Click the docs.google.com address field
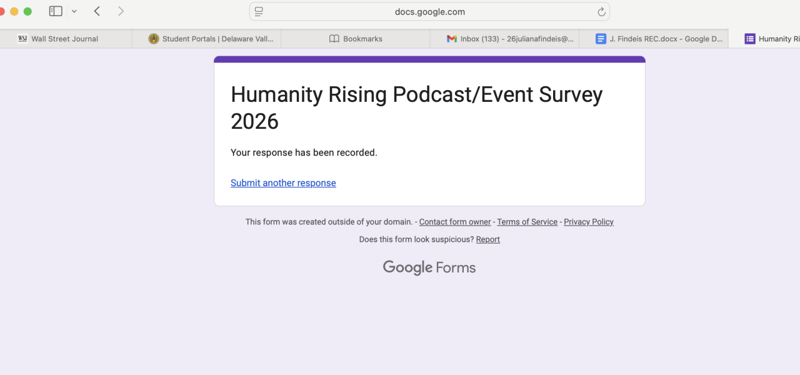This screenshot has width=800, height=375. [429, 12]
